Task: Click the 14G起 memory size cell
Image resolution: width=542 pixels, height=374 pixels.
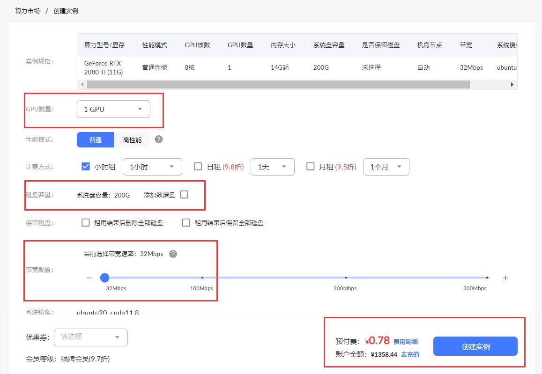Action: click(279, 68)
